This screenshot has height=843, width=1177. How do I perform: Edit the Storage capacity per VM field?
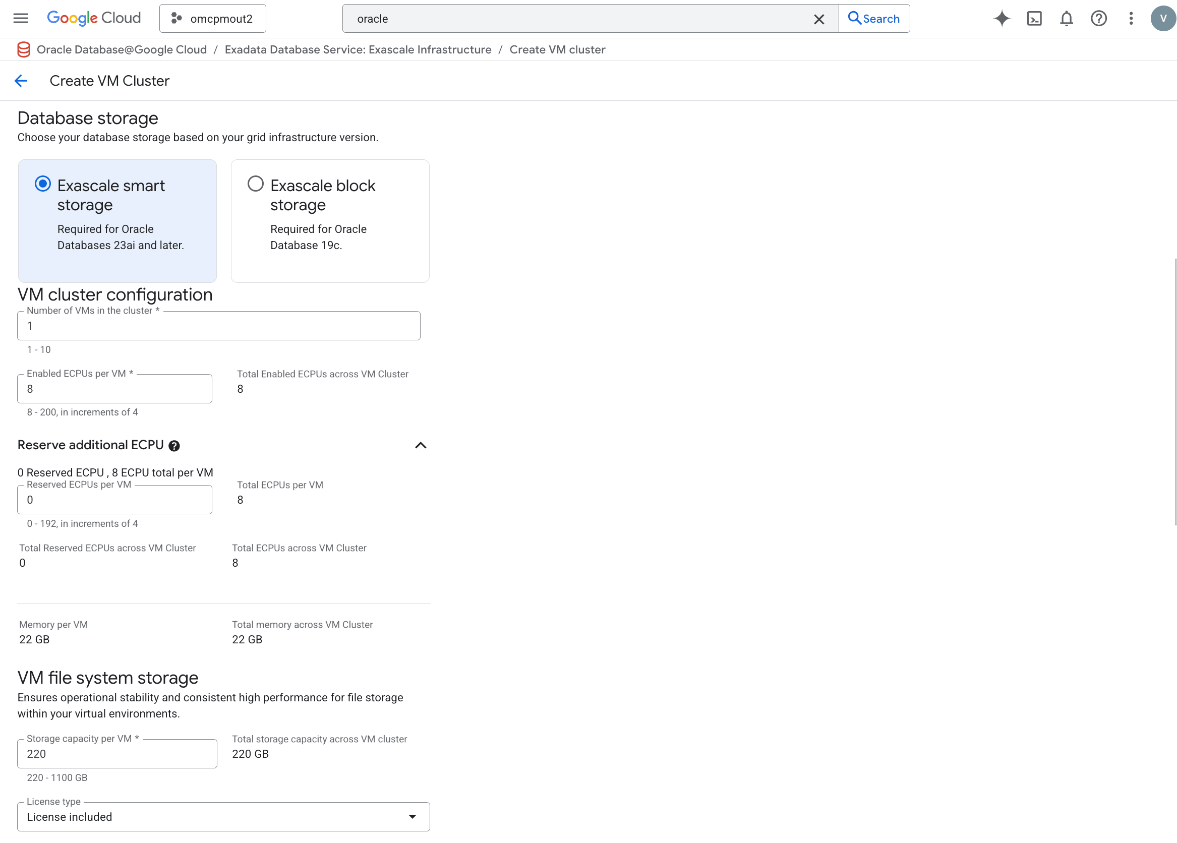[117, 753]
